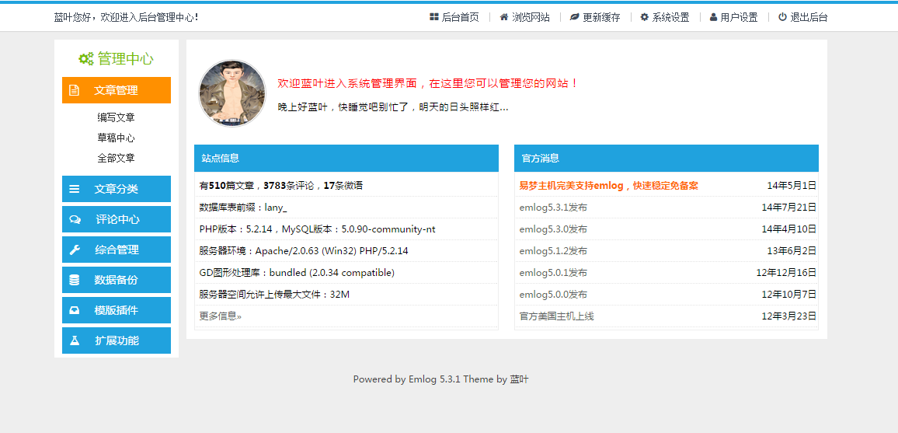Select 全部文章 in the sidebar
898x433 pixels.
coord(117,158)
